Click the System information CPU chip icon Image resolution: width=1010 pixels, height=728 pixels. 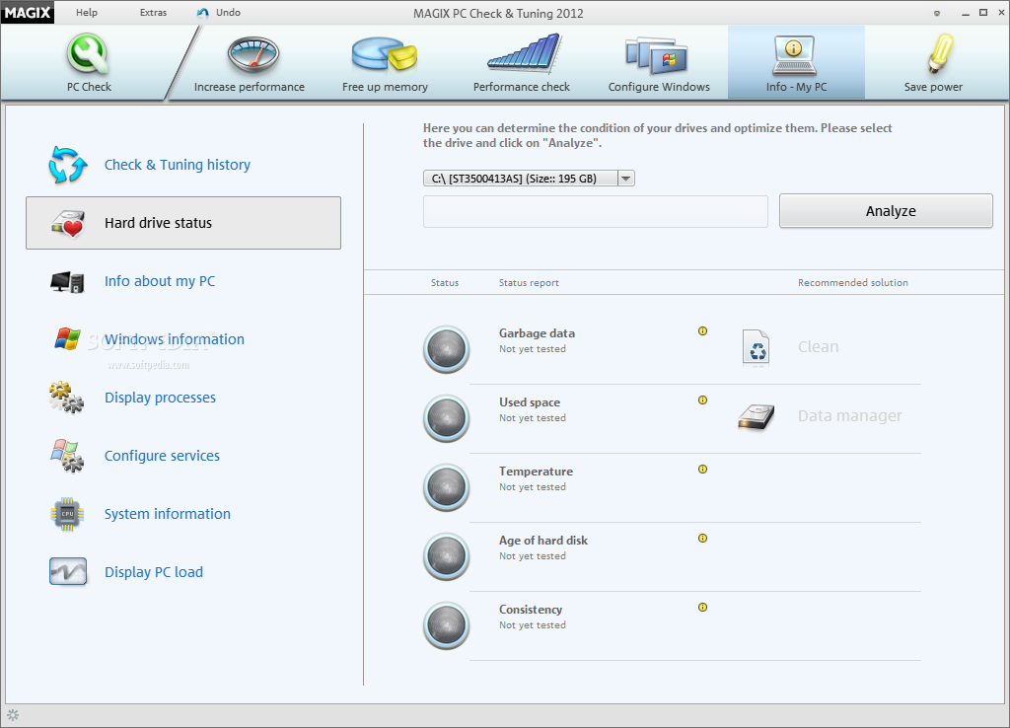(68, 514)
